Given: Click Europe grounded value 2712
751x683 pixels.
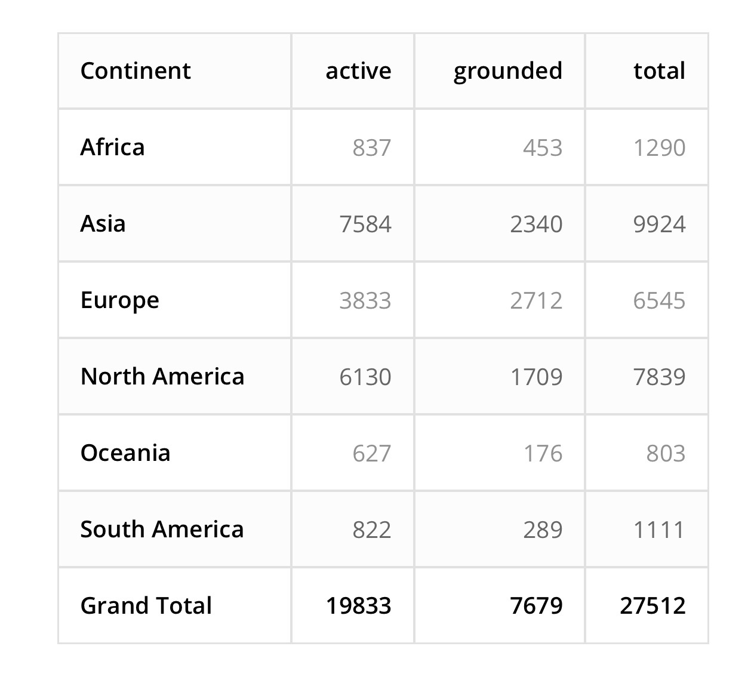Looking at the screenshot, I should [x=536, y=301].
